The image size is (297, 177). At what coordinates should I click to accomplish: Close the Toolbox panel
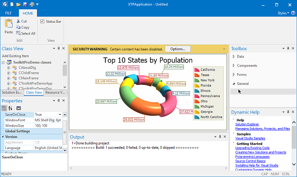(293, 48)
